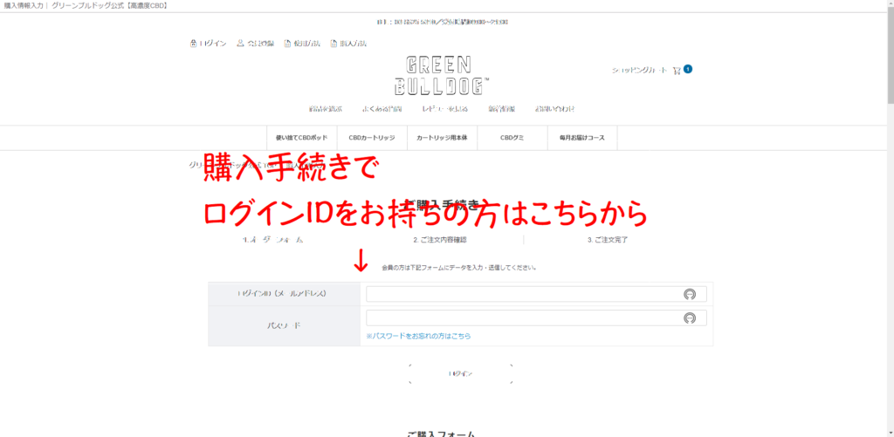Select the 毎月お届けコース tab
This screenshot has width=894, height=437.
[x=582, y=138]
